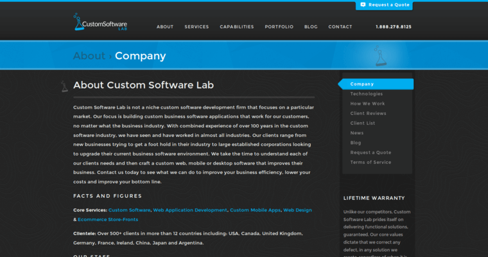Click the Custom Mobile Apps link
This screenshot has height=257, width=488.
255,210
